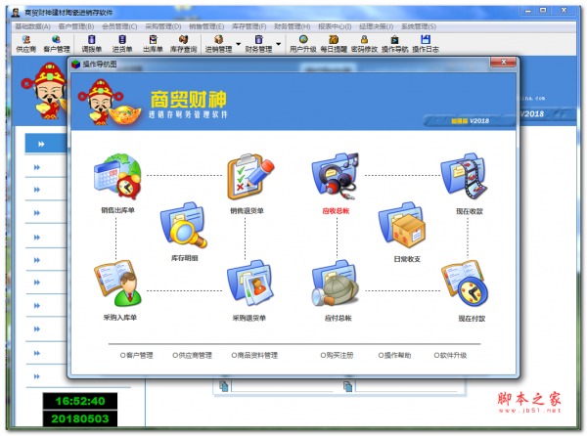This screenshot has width=587, height=436.
Task: Minimize the main 商贸财神 window
Action: [528, 11]
